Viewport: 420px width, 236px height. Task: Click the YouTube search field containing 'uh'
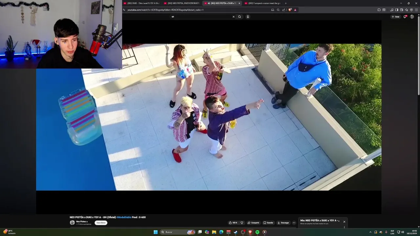click(200, 17)
